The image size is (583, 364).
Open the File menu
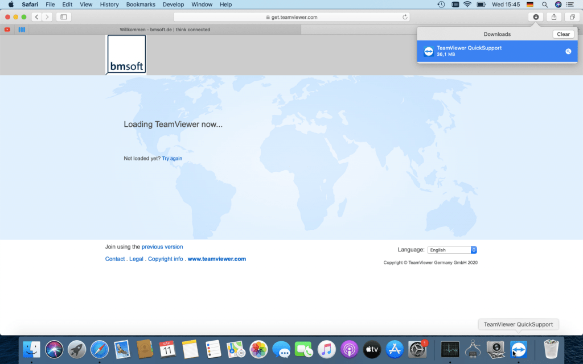(50, 5)
